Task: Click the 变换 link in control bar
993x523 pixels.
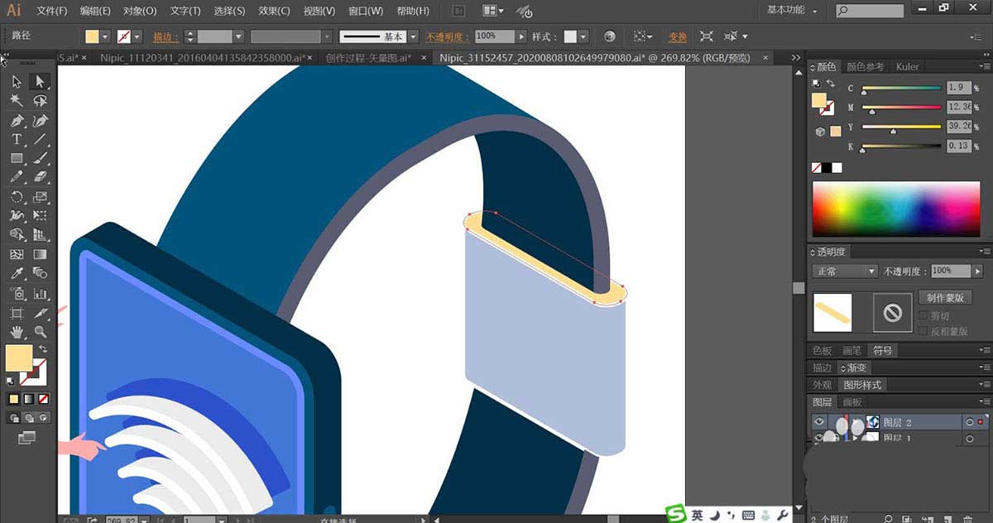Action: pos(678,37)
